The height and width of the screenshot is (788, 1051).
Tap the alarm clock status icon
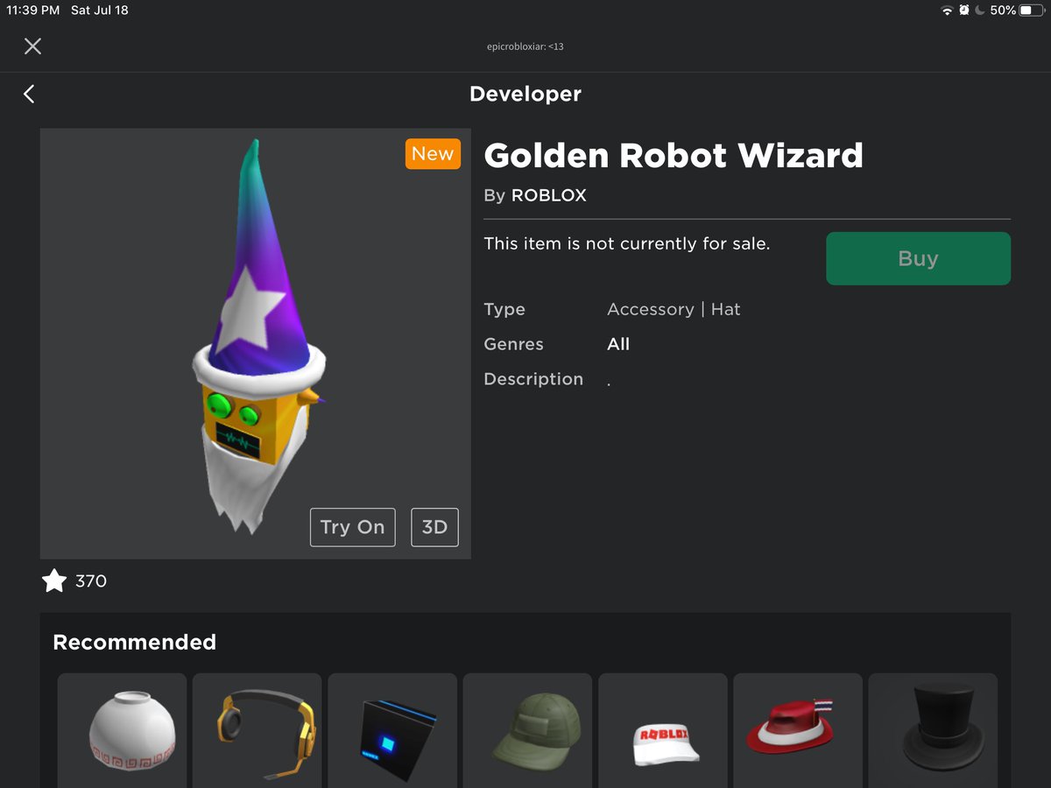point(964,11)
